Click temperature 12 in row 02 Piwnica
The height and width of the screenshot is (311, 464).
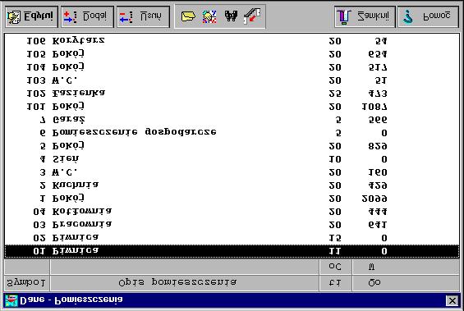335,238
